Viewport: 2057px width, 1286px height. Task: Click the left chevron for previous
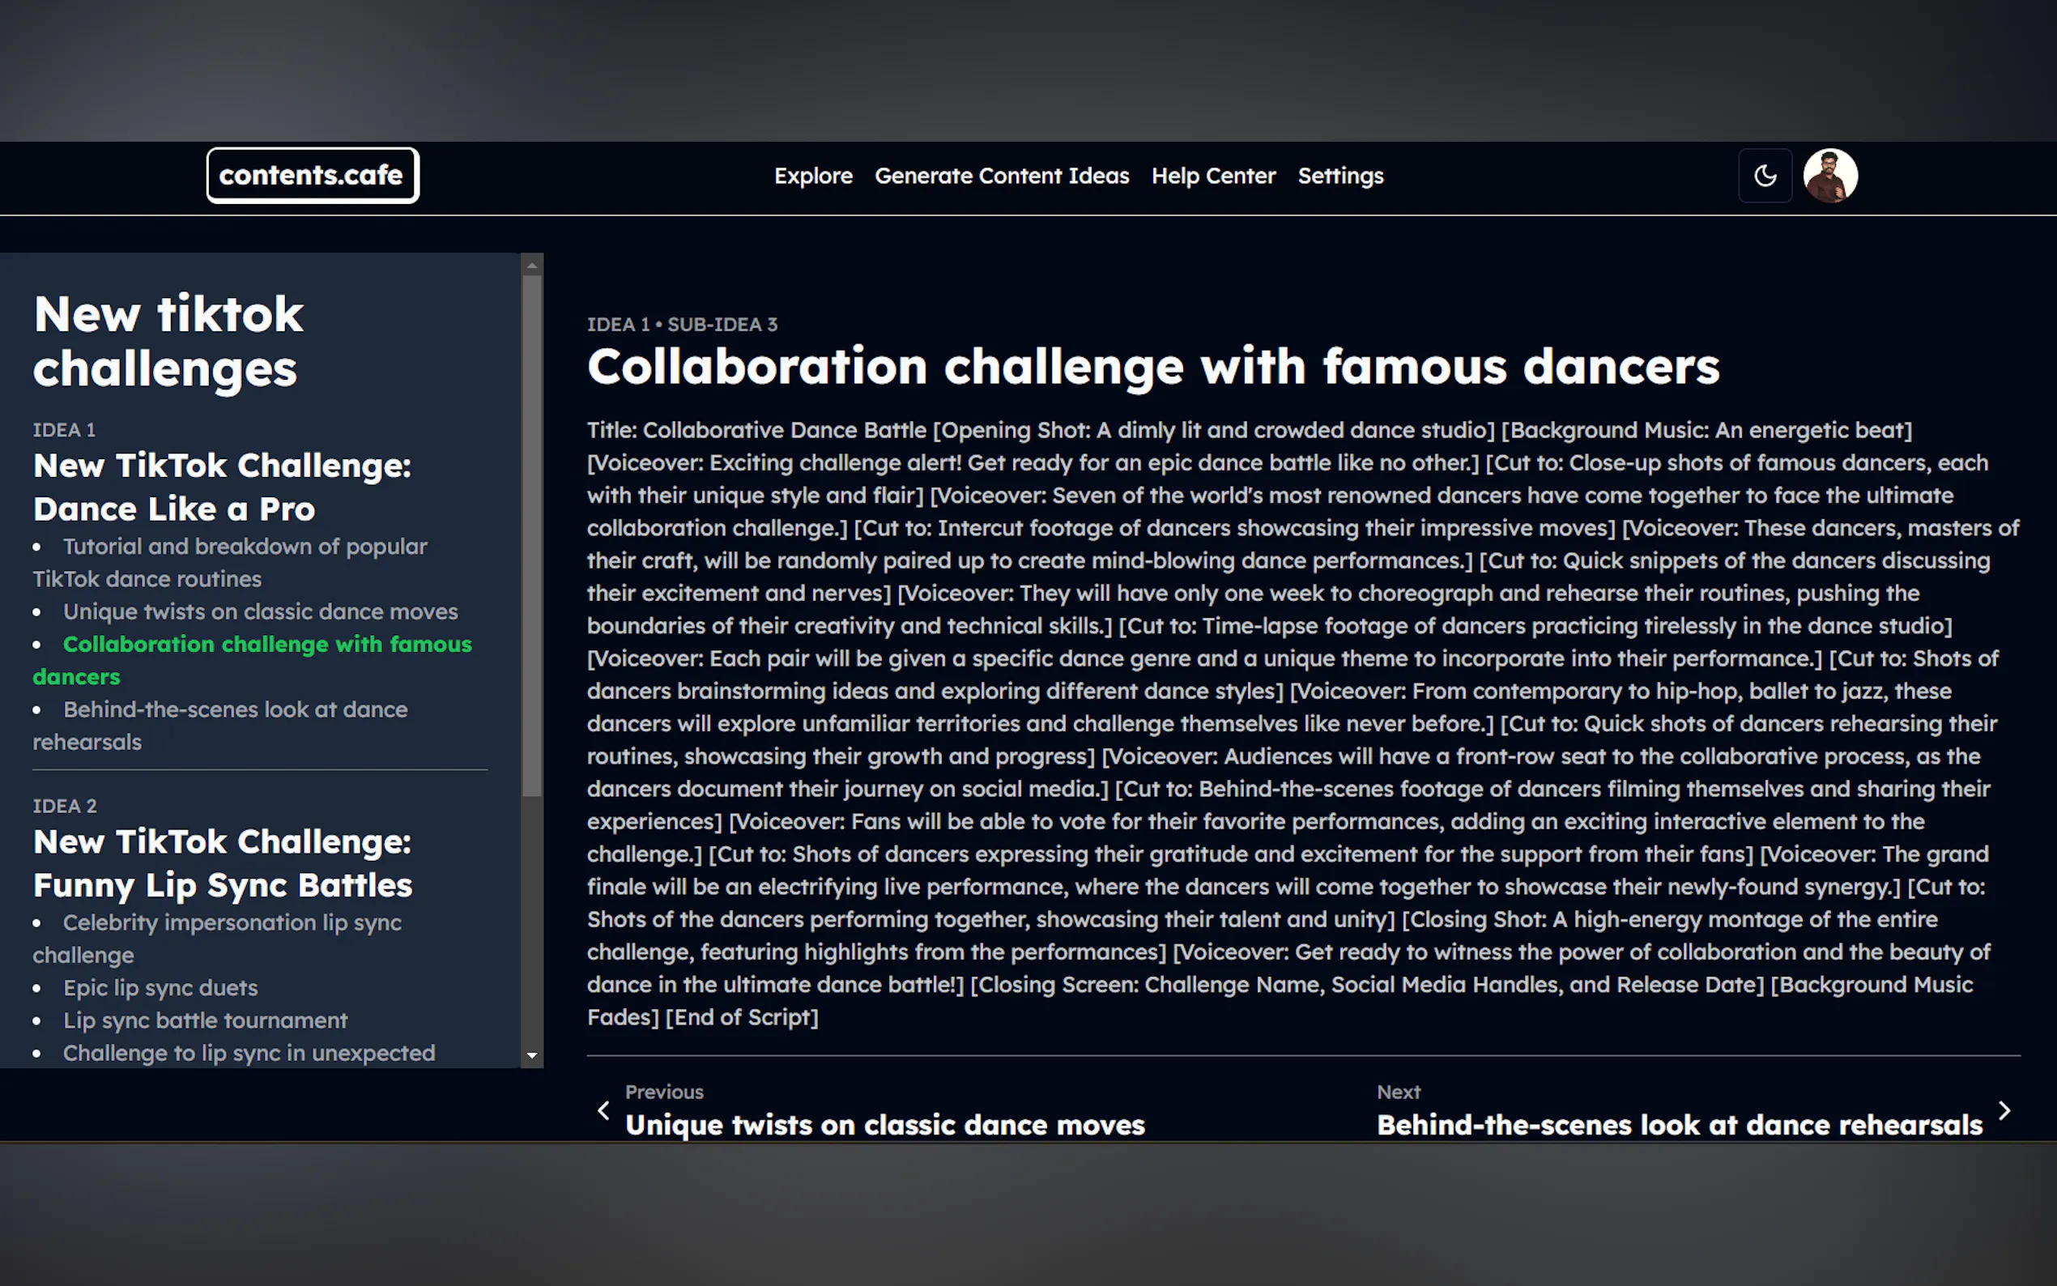point(604,1110)
